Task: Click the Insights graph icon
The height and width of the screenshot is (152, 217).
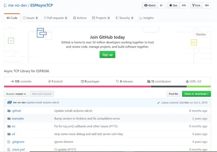Action: point(141,18)
